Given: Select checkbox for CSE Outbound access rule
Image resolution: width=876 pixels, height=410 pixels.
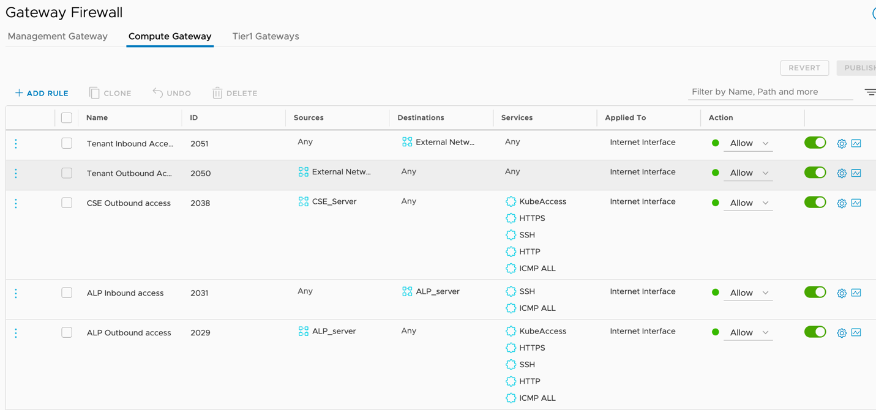Looking at the screenshot, I should pyautogui.click(x=67, y=203).
